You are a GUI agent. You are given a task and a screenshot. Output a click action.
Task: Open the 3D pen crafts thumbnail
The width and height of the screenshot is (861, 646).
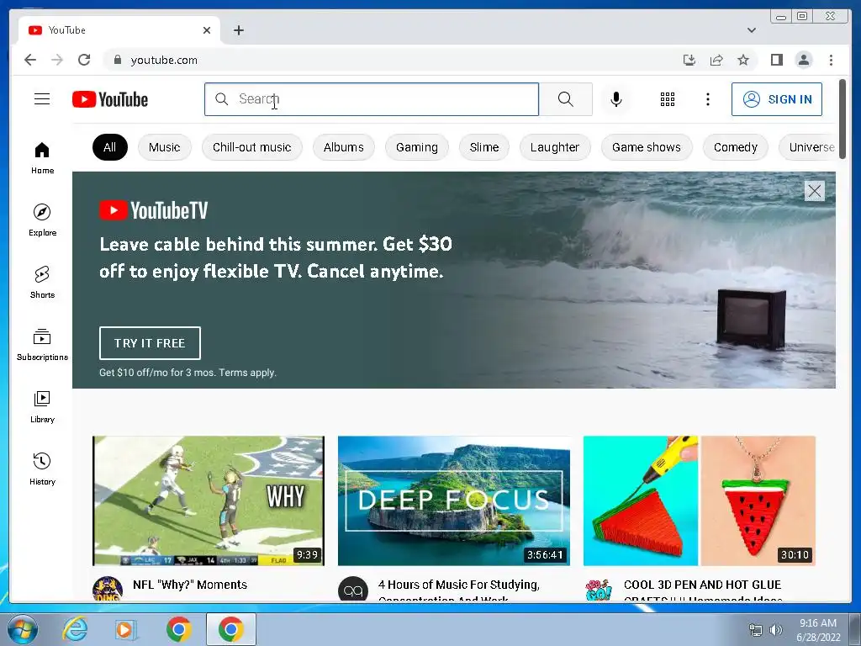pos(699,500)
